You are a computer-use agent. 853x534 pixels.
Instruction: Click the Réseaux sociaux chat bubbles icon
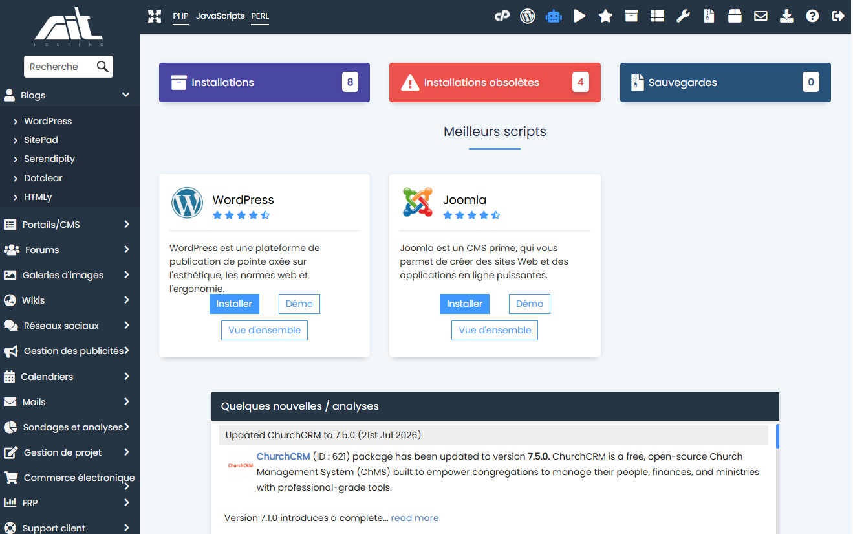(x=10, y=326)
